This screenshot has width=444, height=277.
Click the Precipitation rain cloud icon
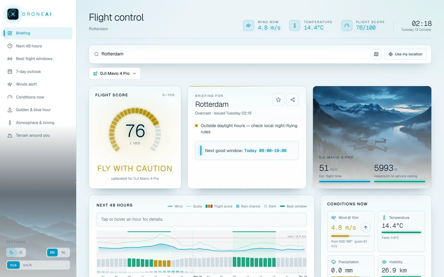pos(334,262)
